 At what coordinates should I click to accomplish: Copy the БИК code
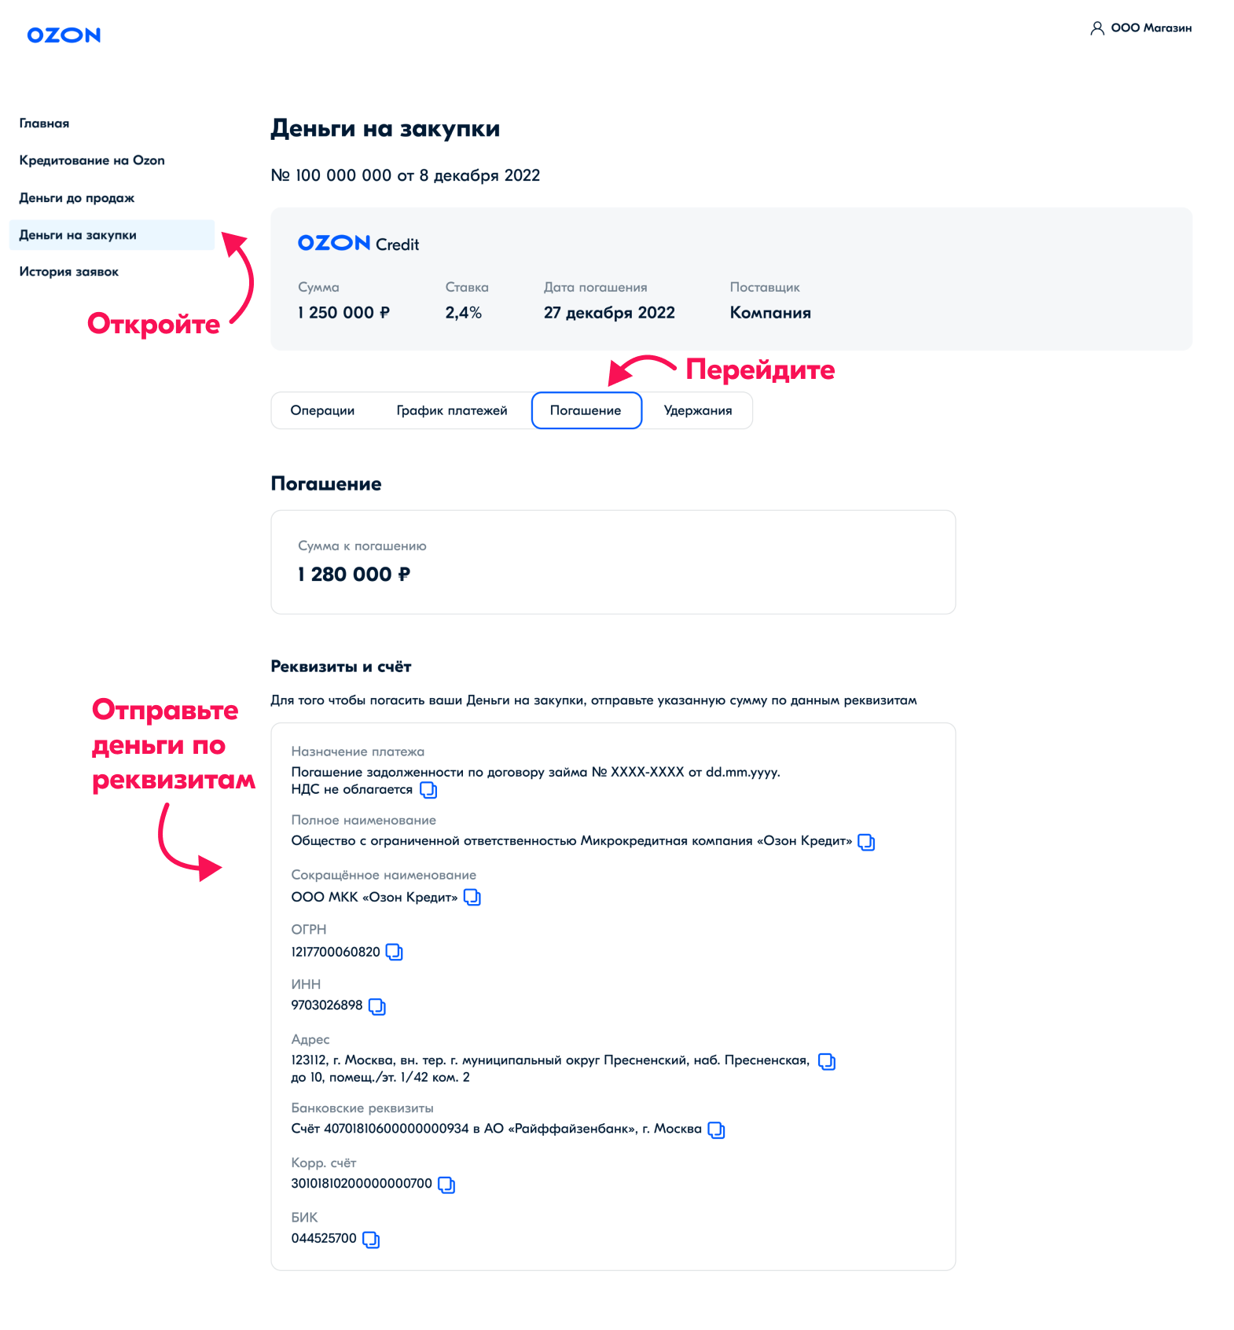click(371, 1240)
